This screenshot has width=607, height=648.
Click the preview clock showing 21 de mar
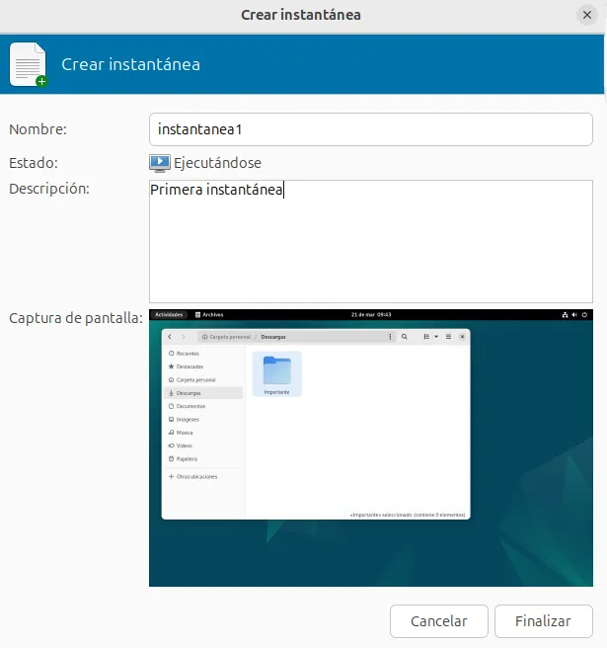point(370,314)
